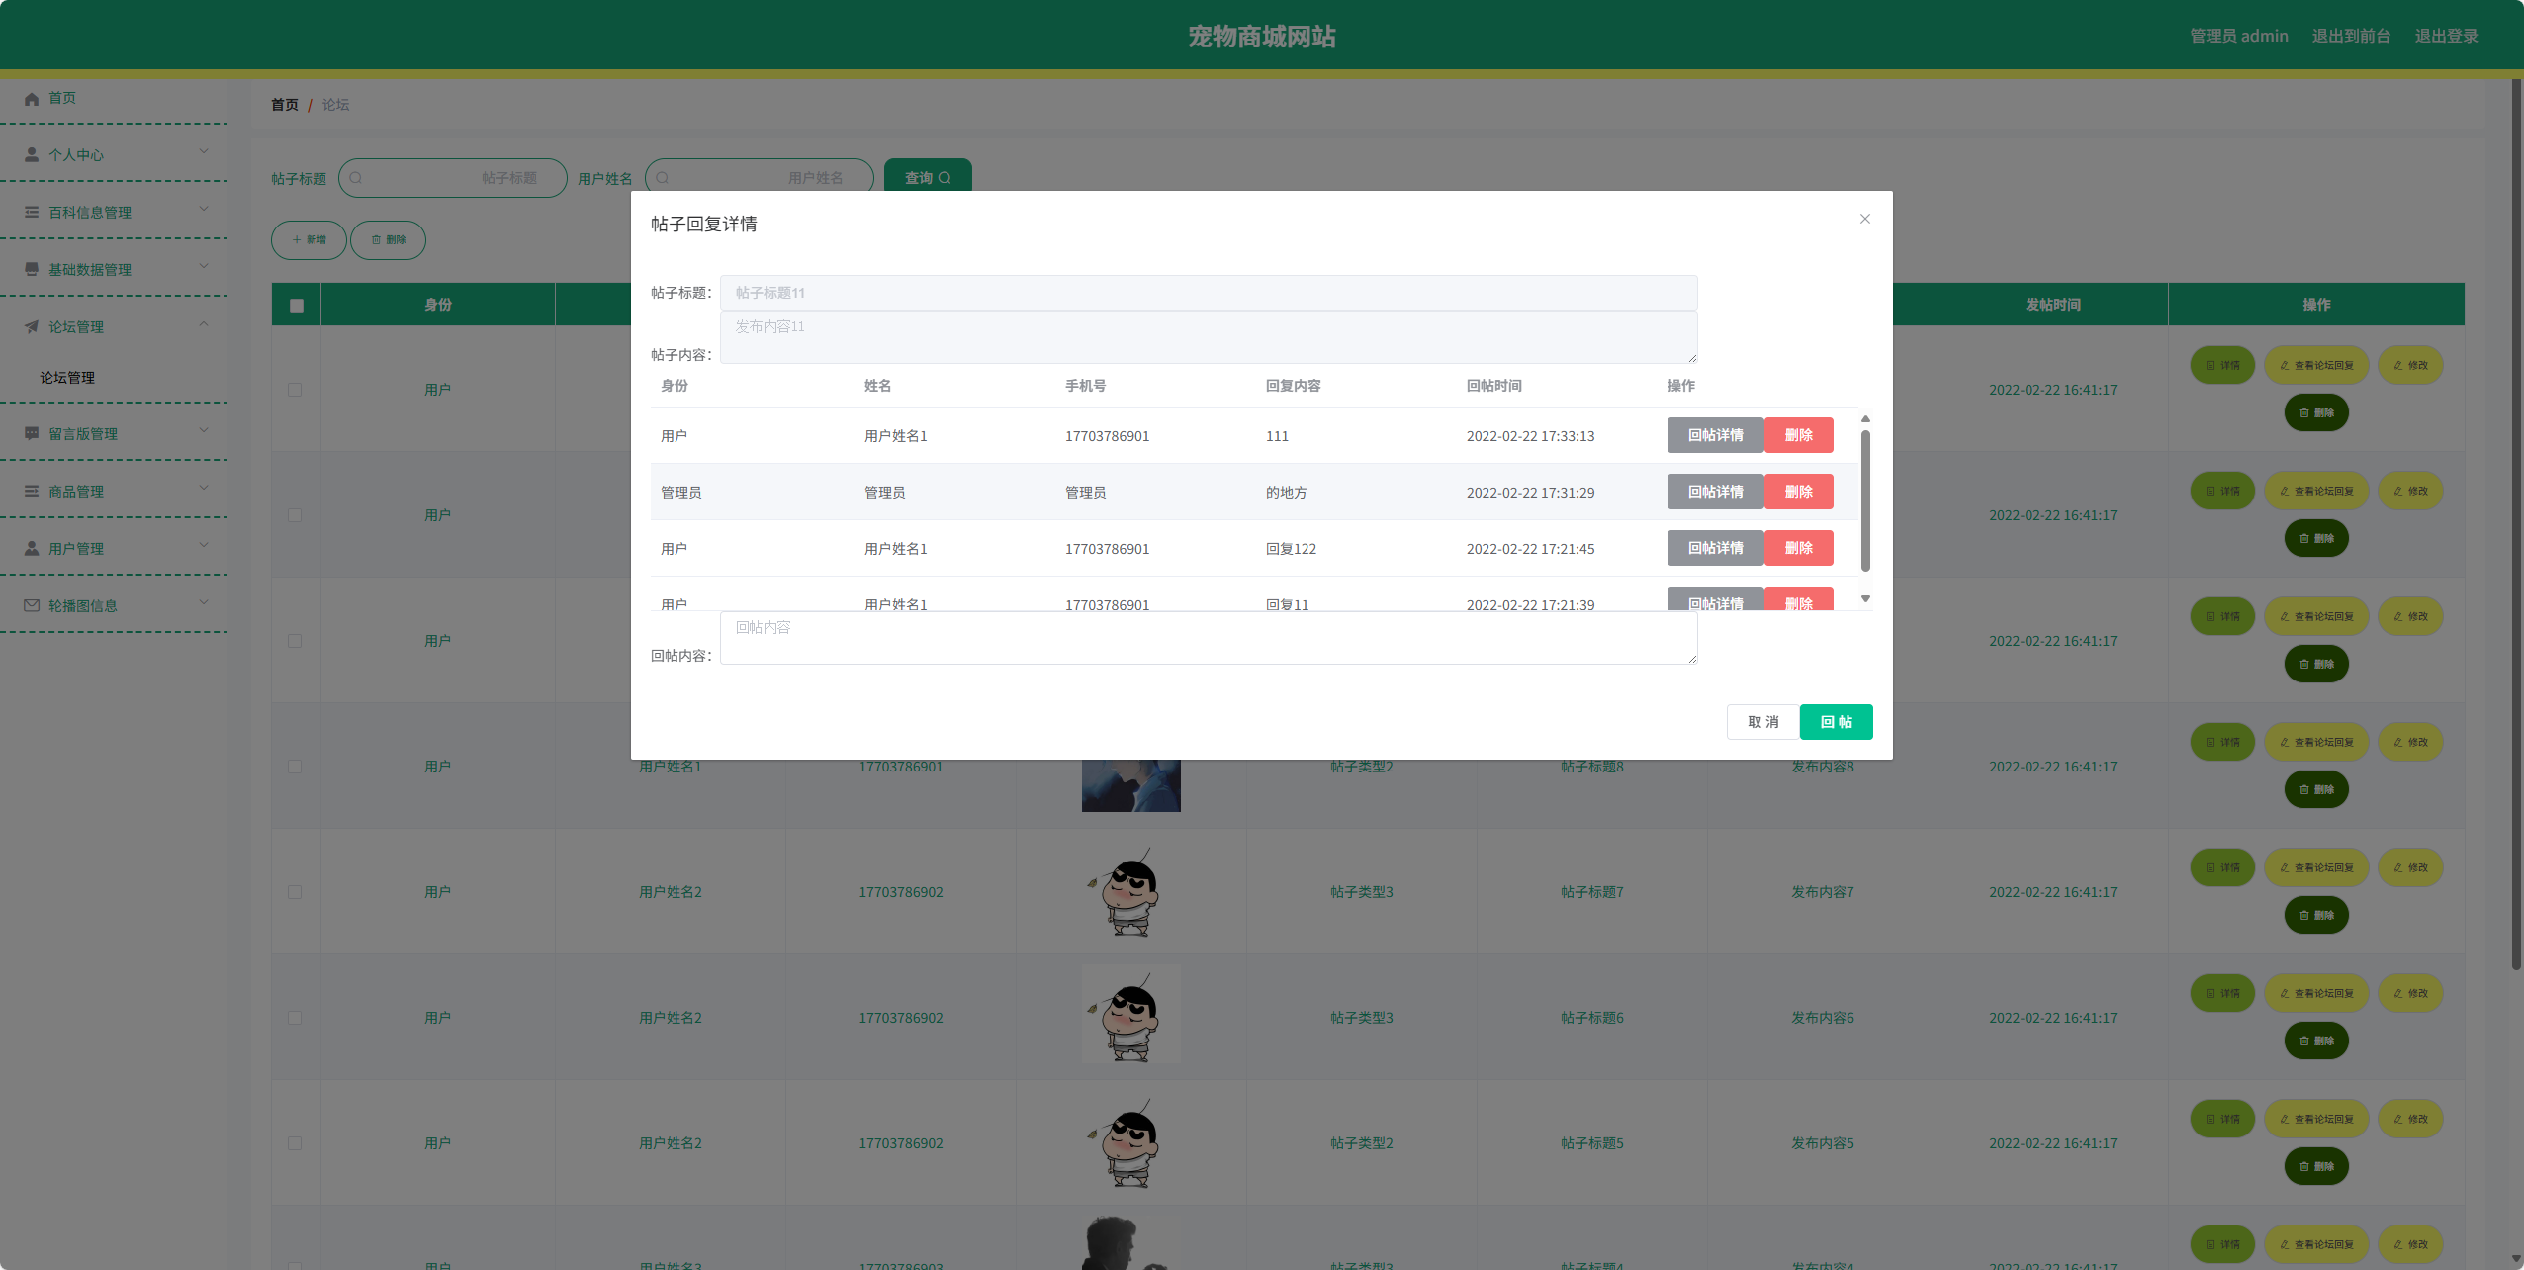
Task: Click 退出登录 in the top bar
Action: coord(2446,37)
